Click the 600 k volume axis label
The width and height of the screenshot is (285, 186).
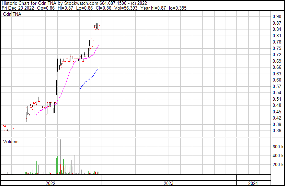[278, 147]
